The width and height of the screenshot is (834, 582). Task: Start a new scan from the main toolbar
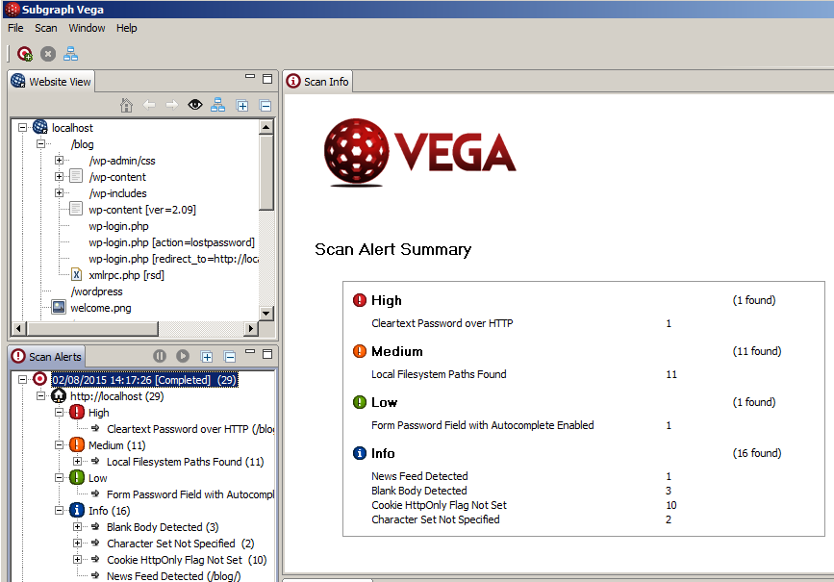(24, 54)
